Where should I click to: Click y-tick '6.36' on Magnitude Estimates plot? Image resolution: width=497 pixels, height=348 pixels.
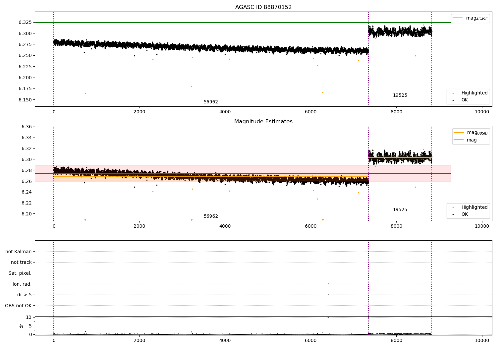pyautogui.click(x=27, y=127)
